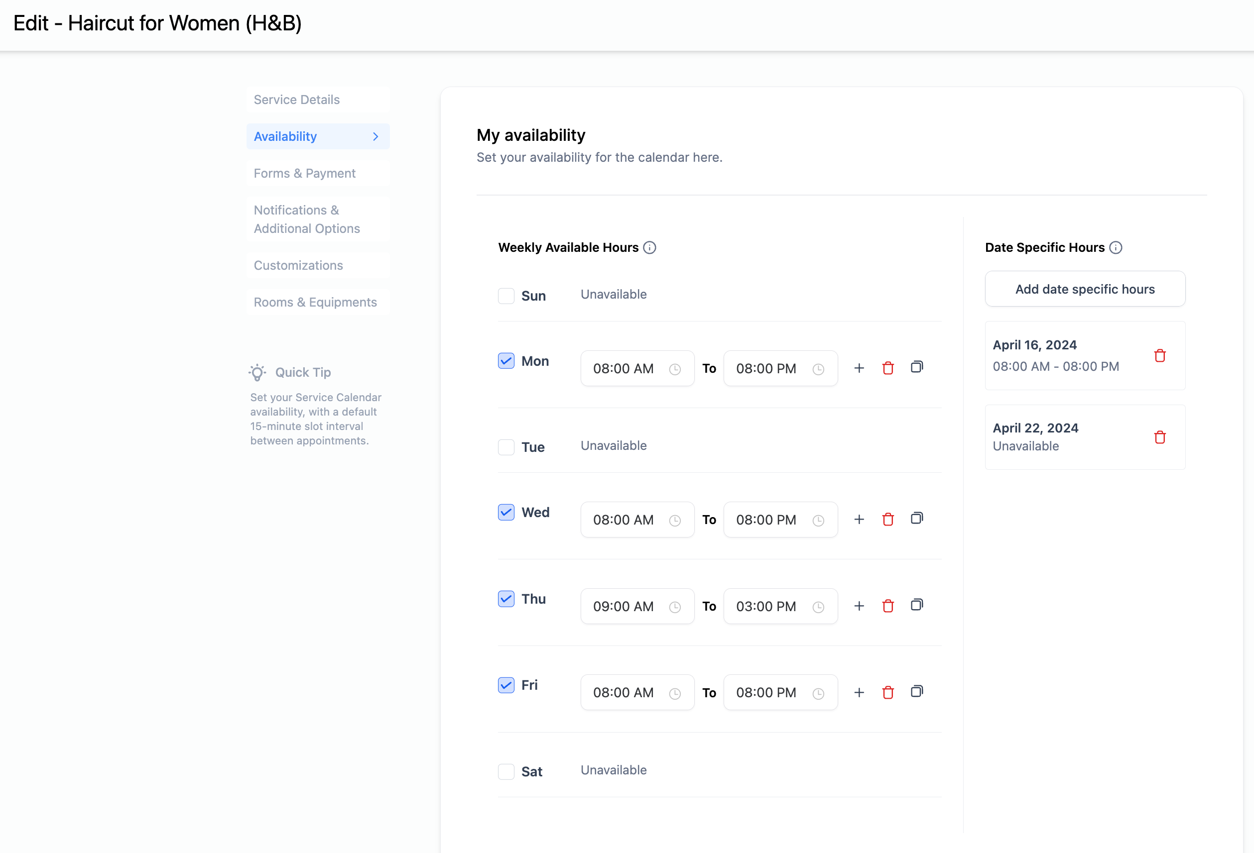Enable the Saturday availability checkbox
Screen dimensions: 1254x853
point(506,771)
